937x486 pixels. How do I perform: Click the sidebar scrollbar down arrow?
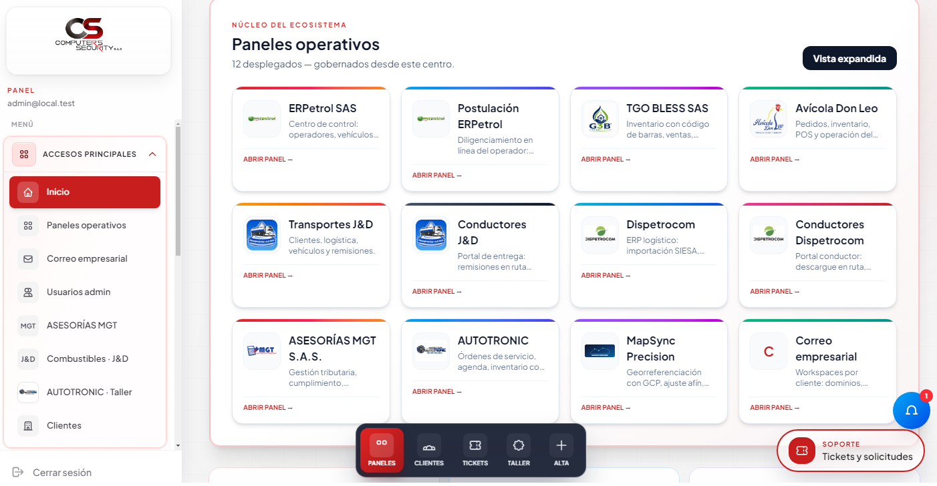(x=178, y=445)
